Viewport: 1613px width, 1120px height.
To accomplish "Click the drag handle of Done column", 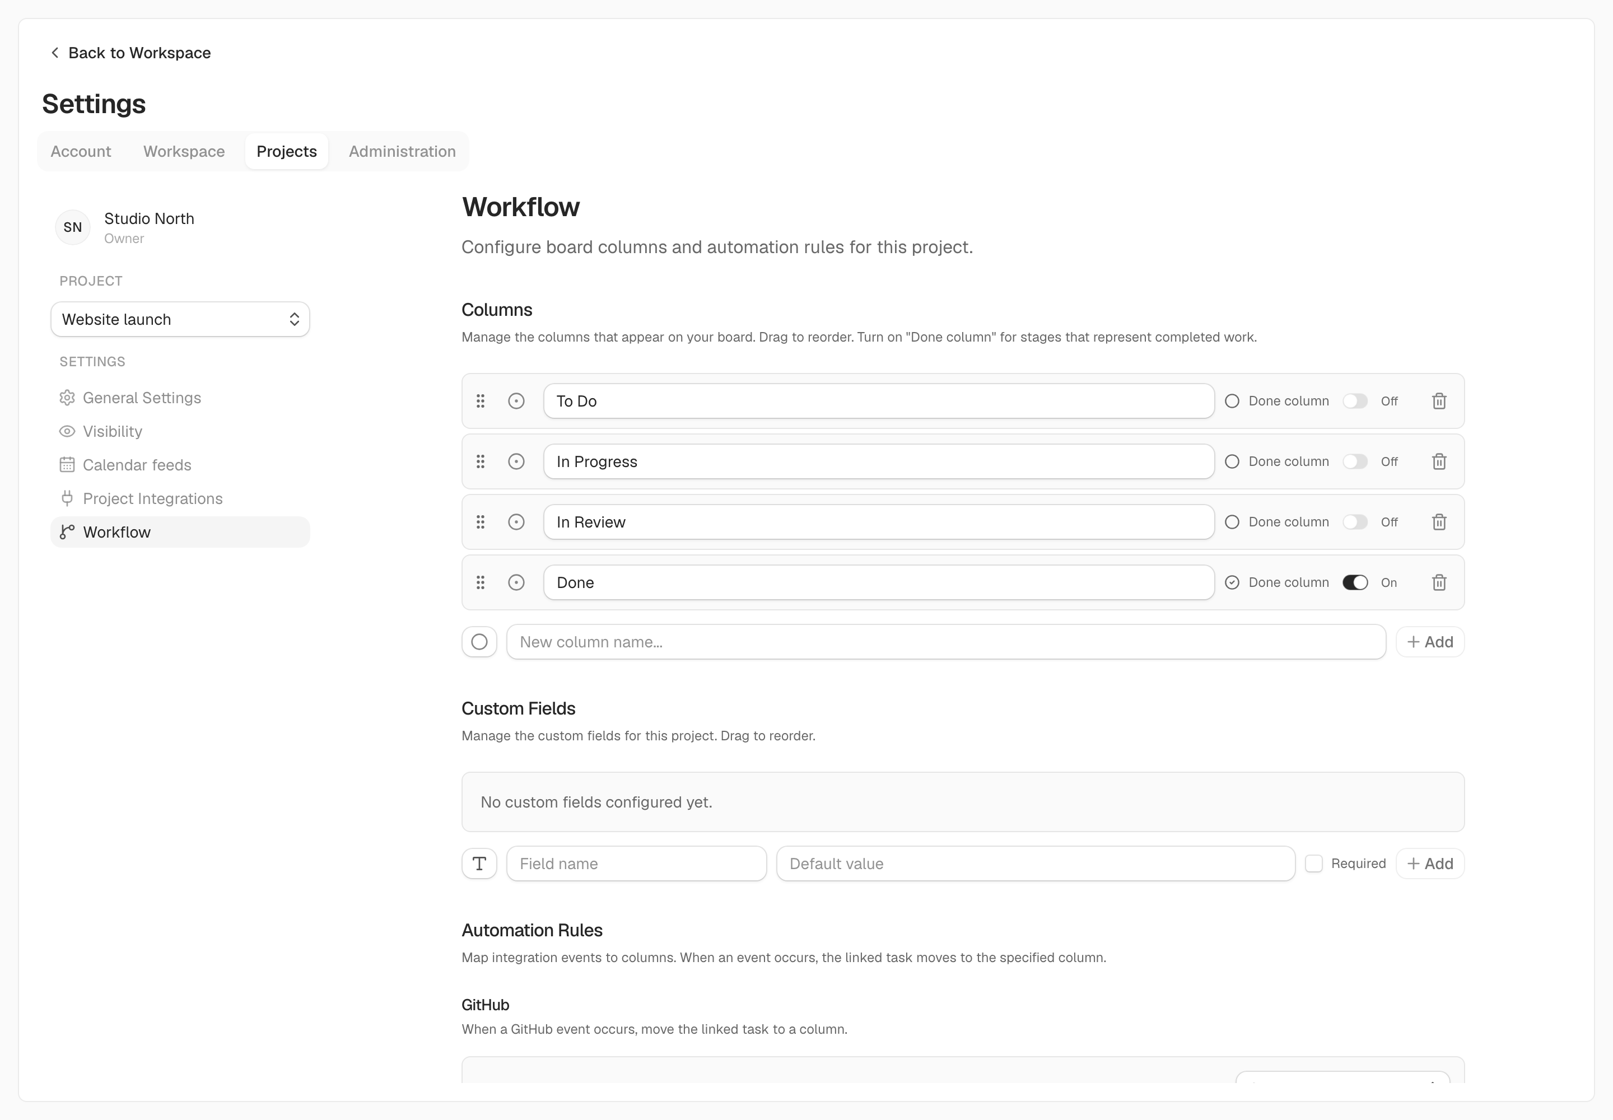I will 480,582.
